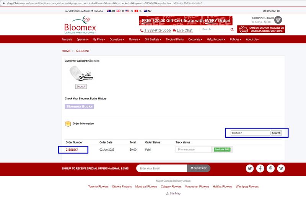Image resolution: width=306 pixels, height=197 pixels.
Task: Focus the header Search field
Action: pyautogui.click(x=215, y=29)
